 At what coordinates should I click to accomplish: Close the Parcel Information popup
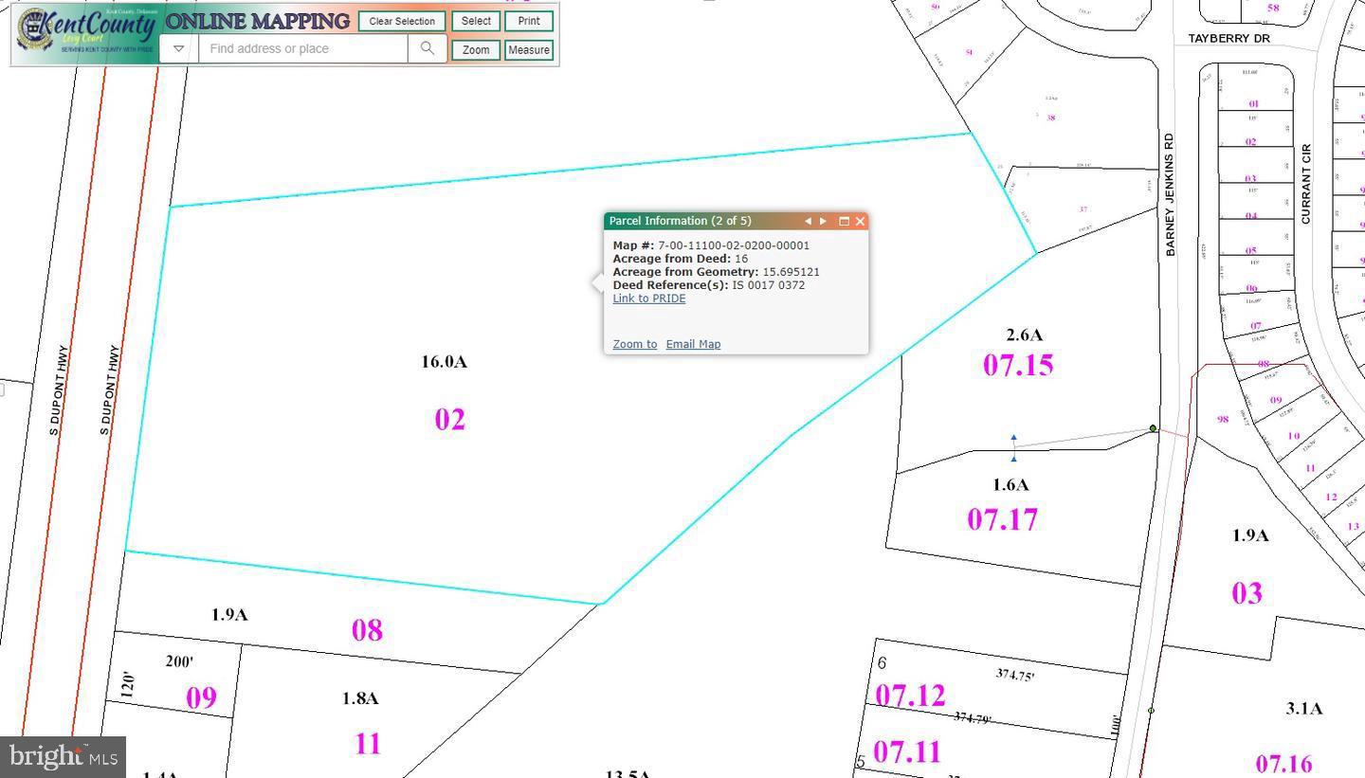861,221
